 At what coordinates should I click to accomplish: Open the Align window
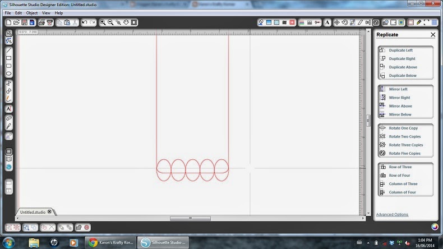[368, 22]
